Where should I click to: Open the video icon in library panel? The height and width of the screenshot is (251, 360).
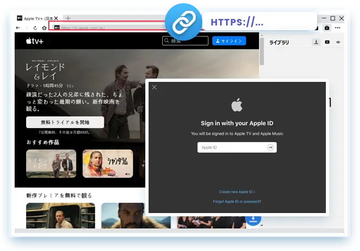click(327, 42)
